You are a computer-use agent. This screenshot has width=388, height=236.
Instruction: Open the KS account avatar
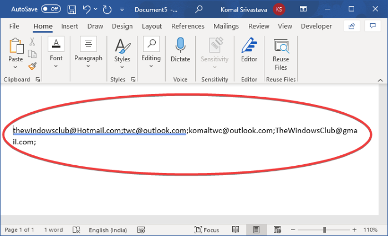pyautogui.click(x=279, y=9)
